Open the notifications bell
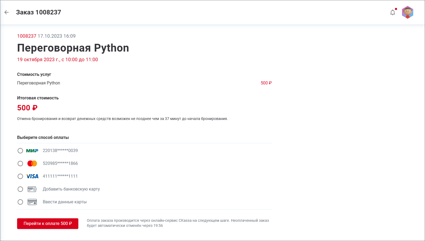The image size is (425, 241). 392,13
